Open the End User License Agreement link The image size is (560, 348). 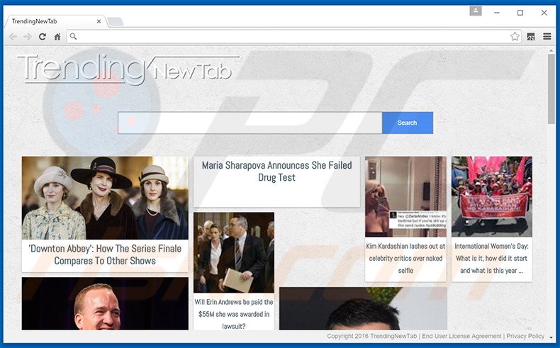coord(461,336)
